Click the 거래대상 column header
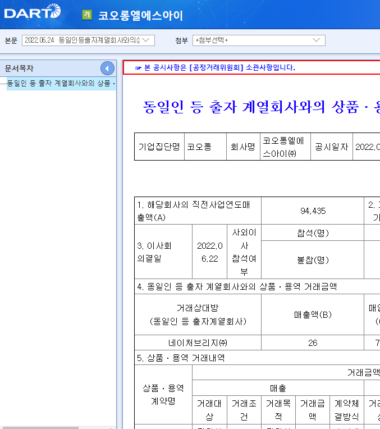Screen dimensions: 380x429 click(x=209, y=409)
